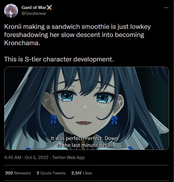174x182 pixels.
Task: Click the crossed swords emoji beside the name
Action: point(49,8)
